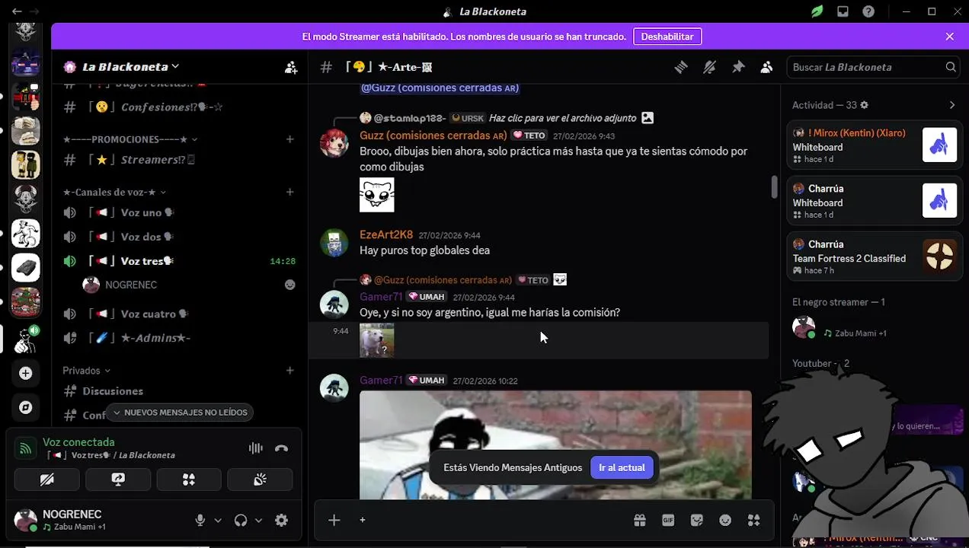The height and width of the screenshot is (548, 969).
Task: Join the Voz uno voice channel
Action: click(179, 213)
